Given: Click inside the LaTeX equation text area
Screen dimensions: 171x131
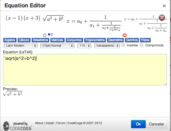Looking at the screenshot, I should click(x=85, y=71).
